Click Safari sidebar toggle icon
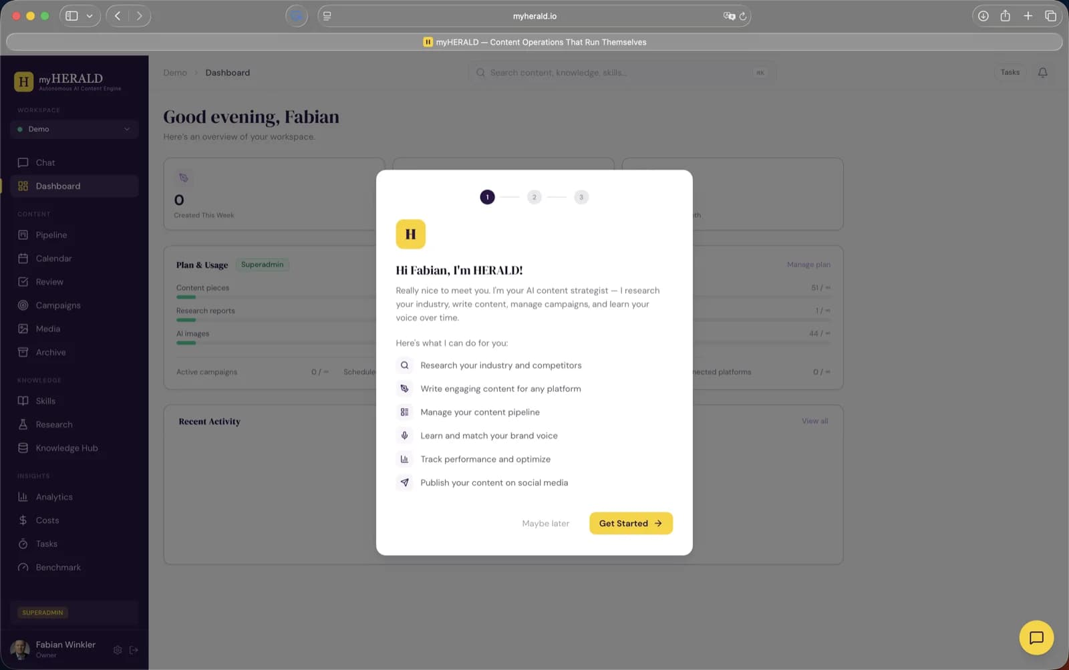The height and width of the screenshot is (670, 1069). coord(71,16)
